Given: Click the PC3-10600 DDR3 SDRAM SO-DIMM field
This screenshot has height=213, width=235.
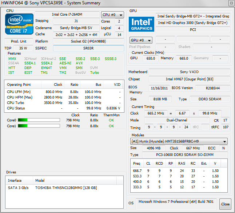Looking at the screenshot, I should [x=185, y=155].
